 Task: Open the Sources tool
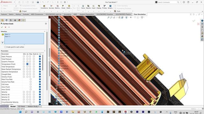pos(51,7)
